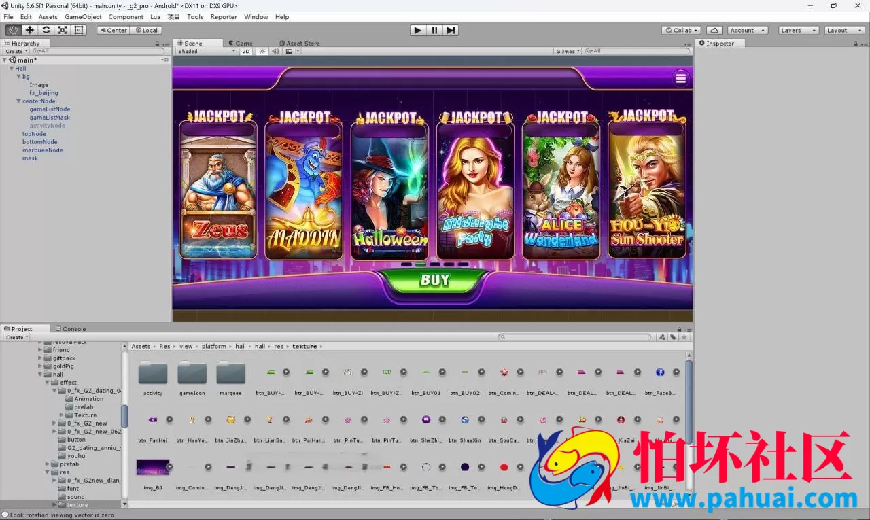Select the Rect Transform tool
870x520 pixels.
pos(78,30)
